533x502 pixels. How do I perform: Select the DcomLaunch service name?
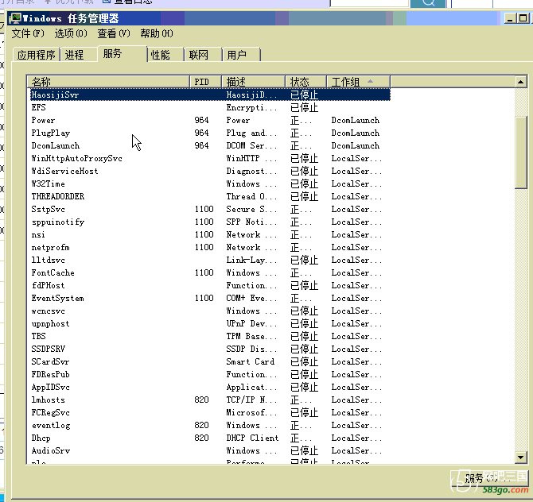pos(56,145)
